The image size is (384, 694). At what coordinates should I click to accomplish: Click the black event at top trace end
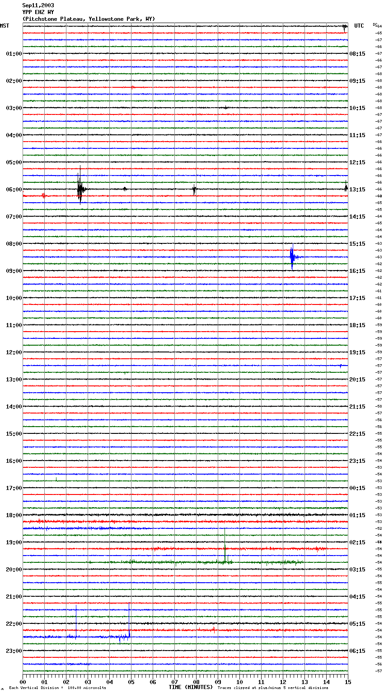click(345, 27)
